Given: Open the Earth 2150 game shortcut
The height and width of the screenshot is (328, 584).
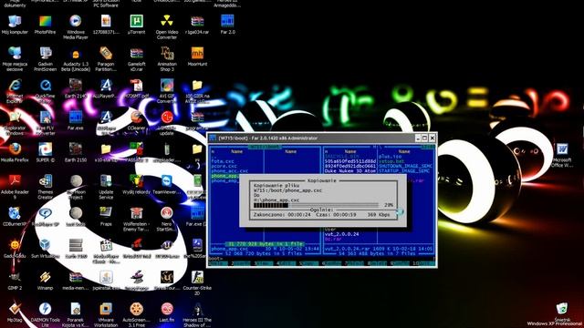Looking at the screenshot, I should point(75,152).
